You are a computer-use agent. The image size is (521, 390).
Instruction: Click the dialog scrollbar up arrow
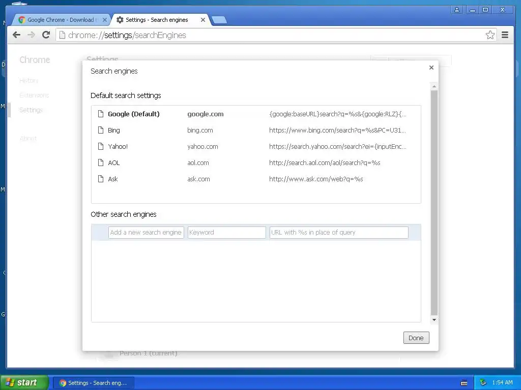click(434, 86)
